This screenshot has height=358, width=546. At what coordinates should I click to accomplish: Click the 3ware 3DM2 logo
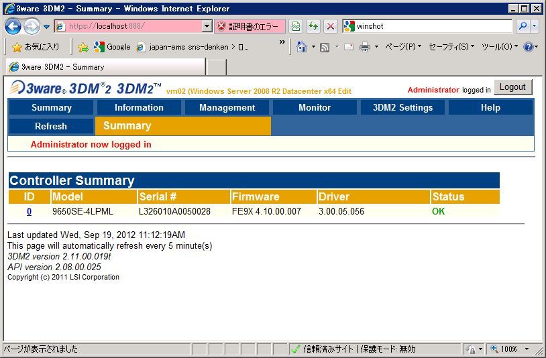pyautogui.click(x=85, y=88)
